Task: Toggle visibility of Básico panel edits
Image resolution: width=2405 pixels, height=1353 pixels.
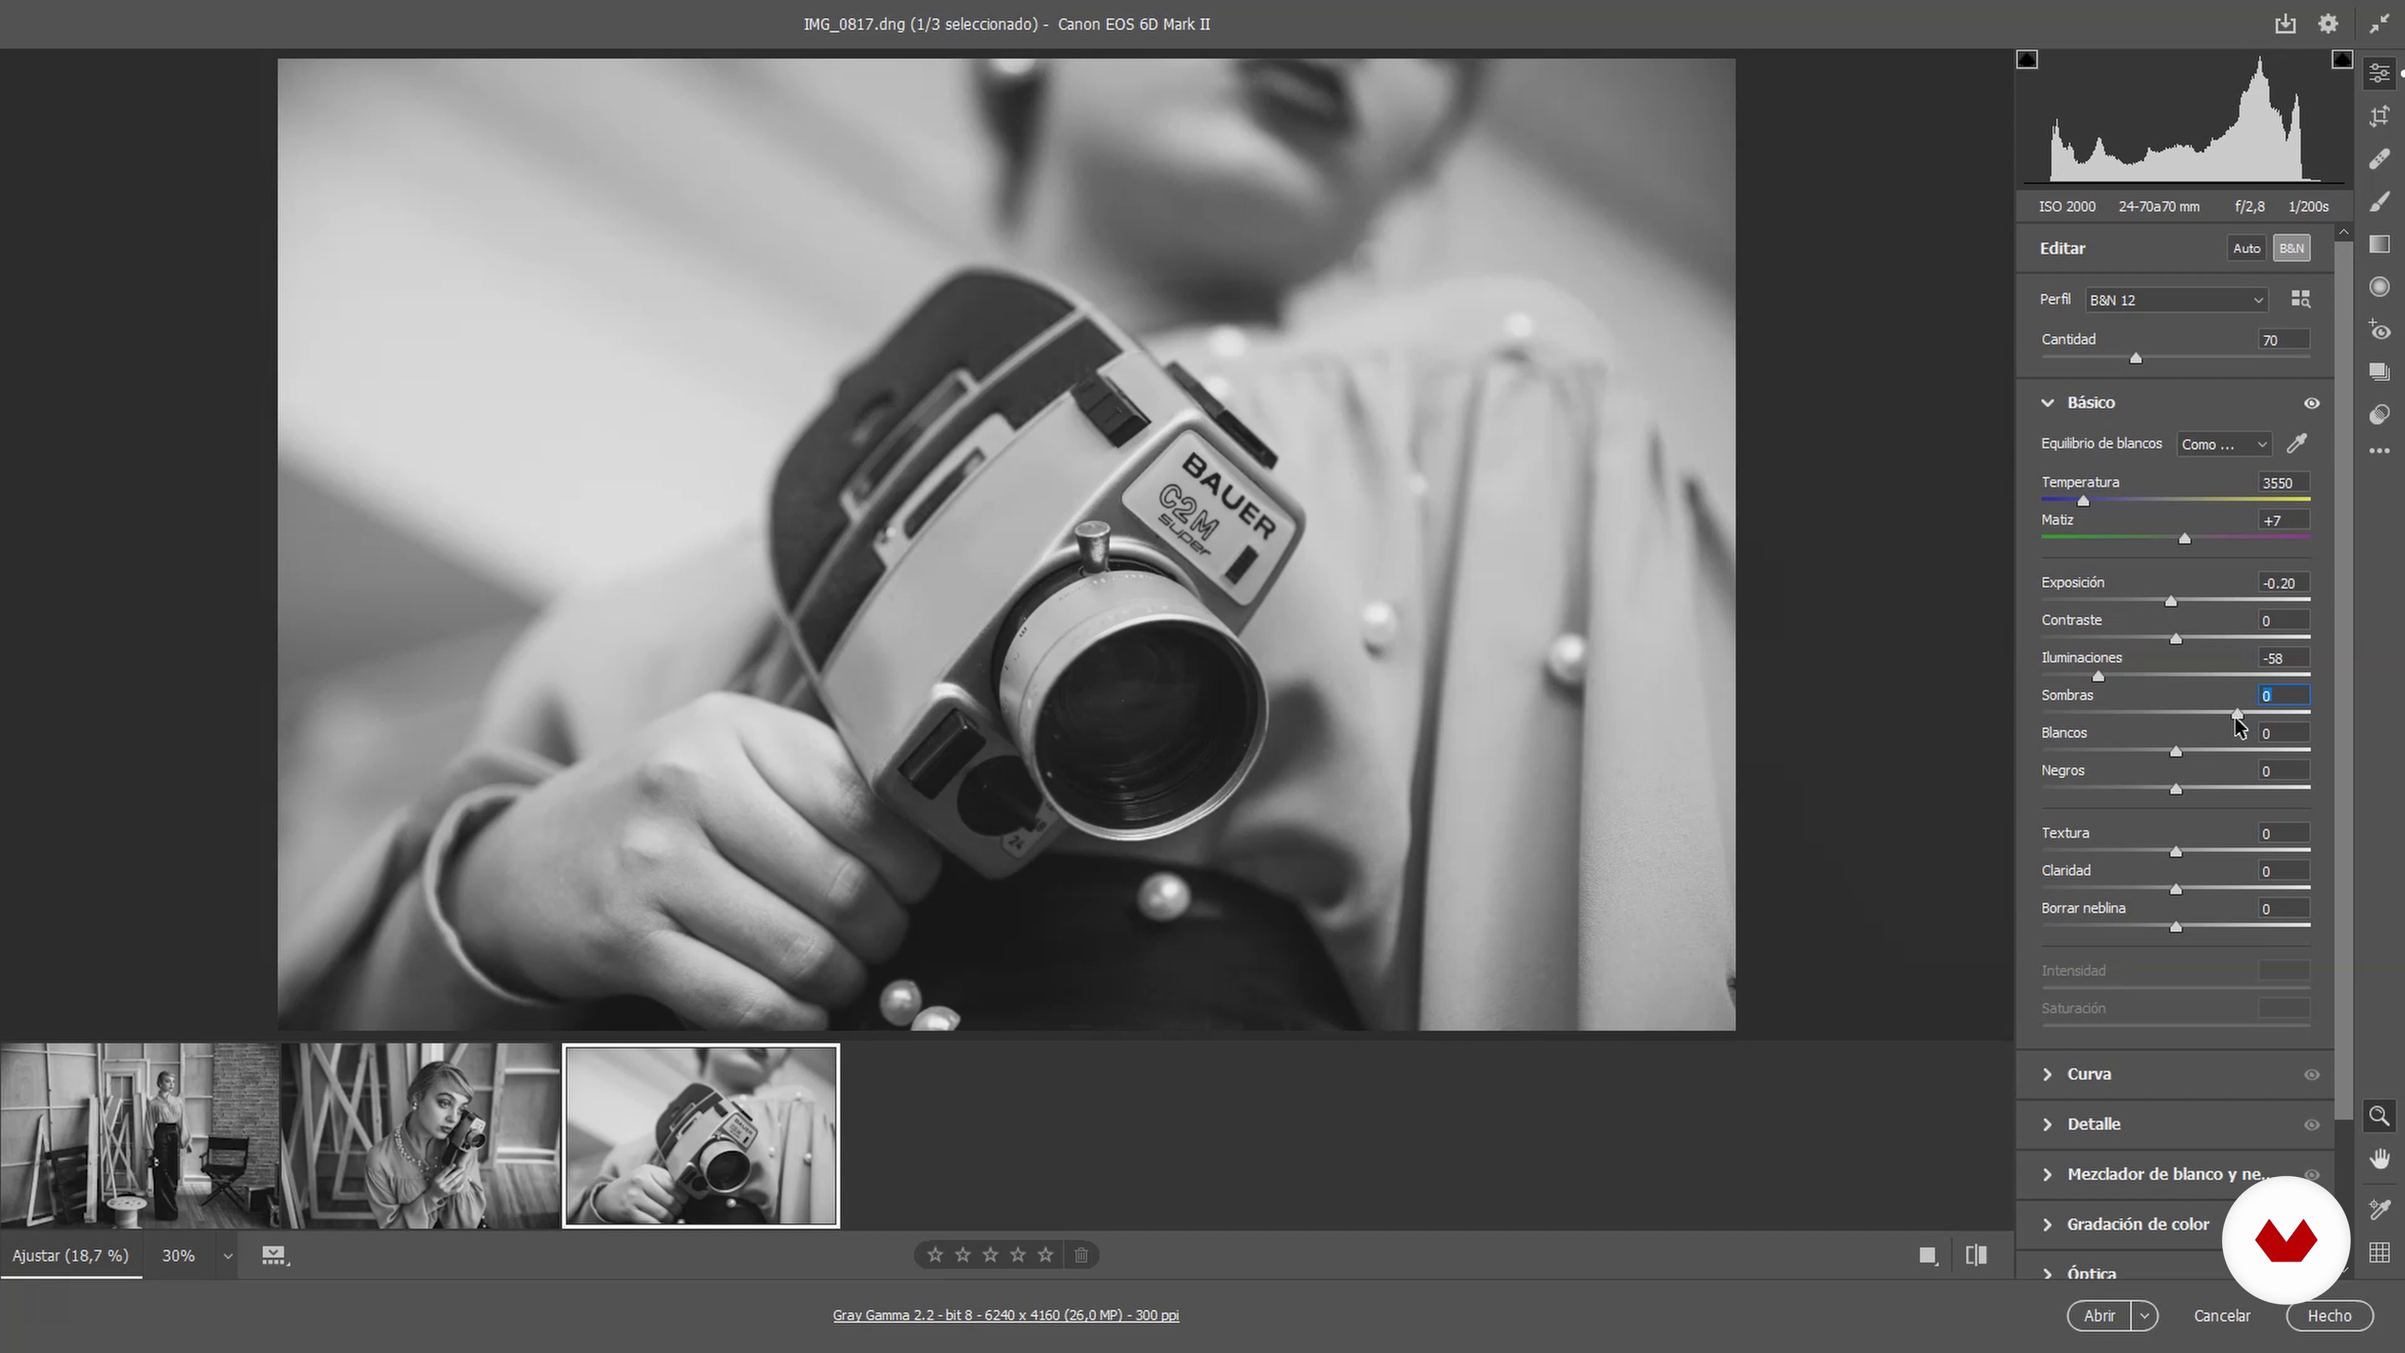Action: [2312, 403]
